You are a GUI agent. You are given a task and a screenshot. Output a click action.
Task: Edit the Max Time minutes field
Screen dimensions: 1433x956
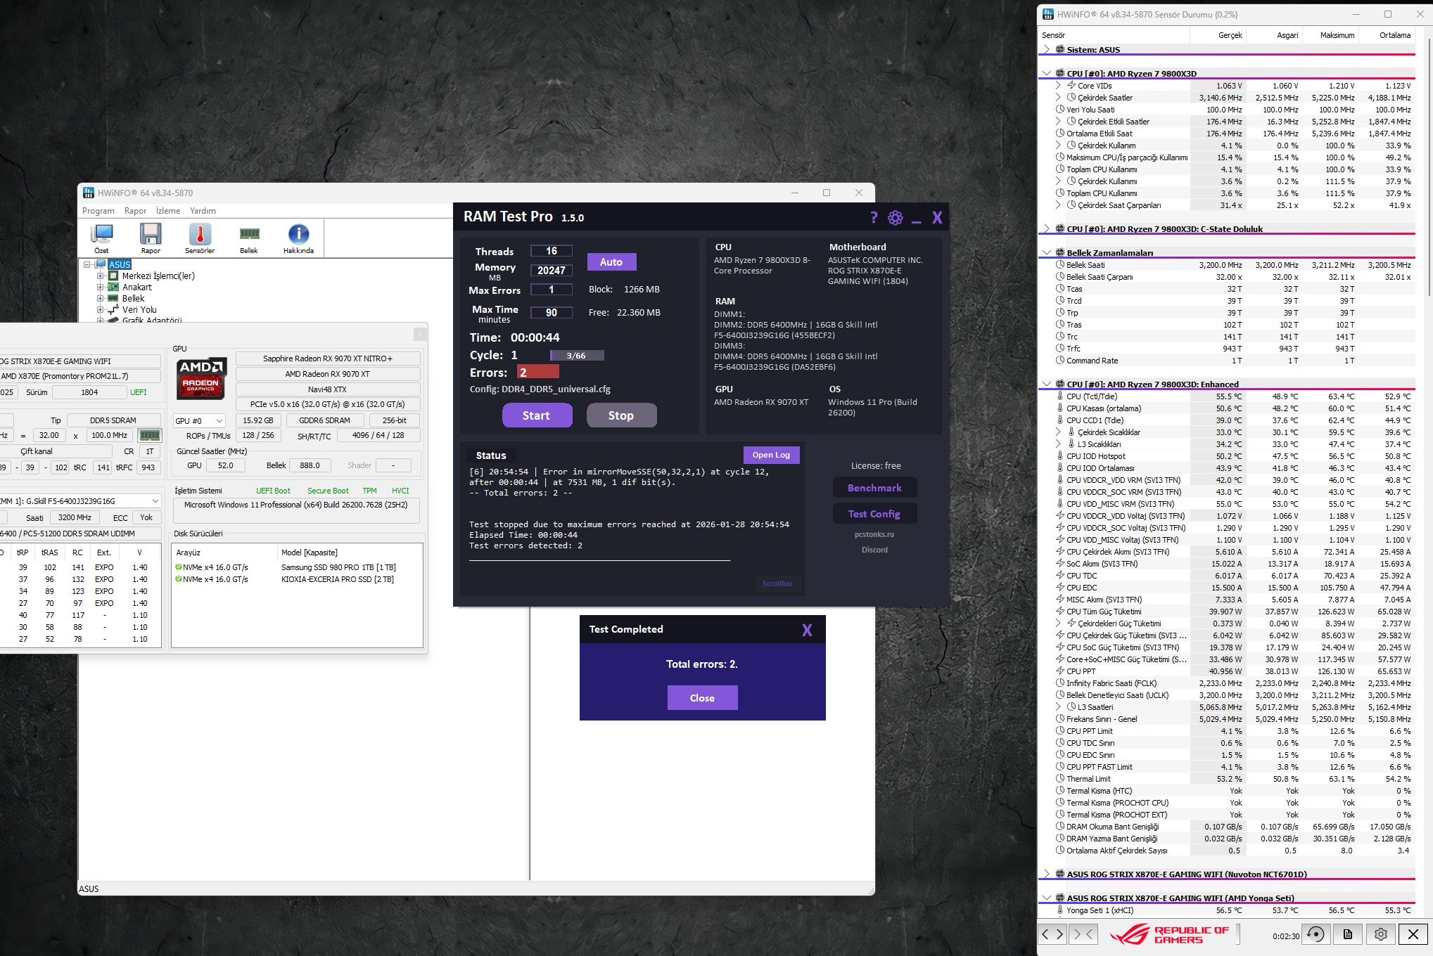pos(552,313)
